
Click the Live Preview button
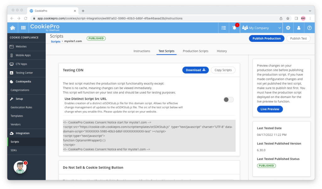(x=269, y=109)
